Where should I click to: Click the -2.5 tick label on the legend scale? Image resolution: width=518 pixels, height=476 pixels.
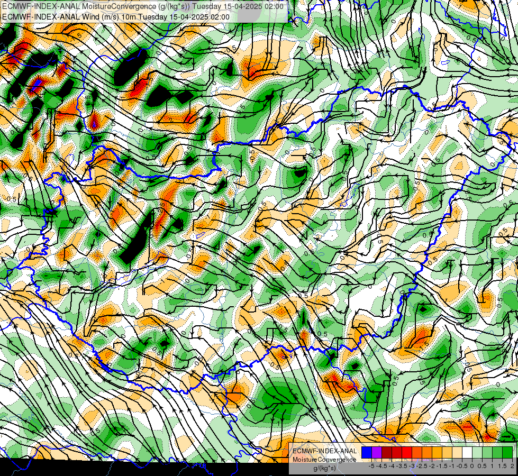coord(422,466)
